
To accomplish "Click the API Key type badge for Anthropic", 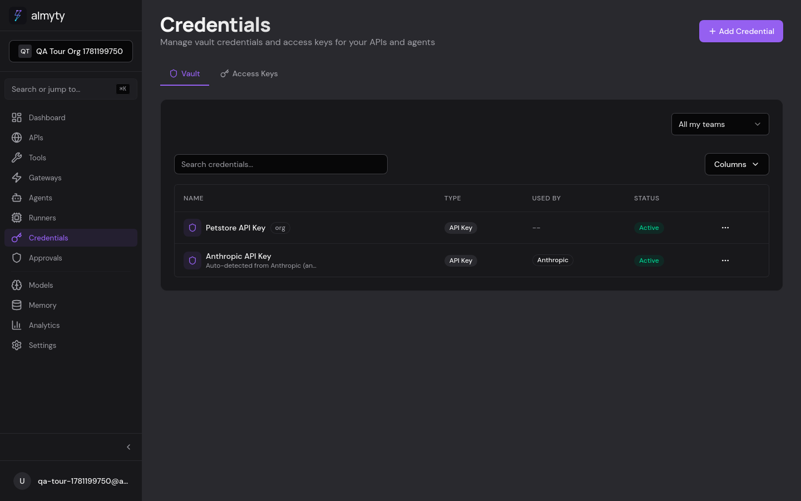I will click(461, 261).
